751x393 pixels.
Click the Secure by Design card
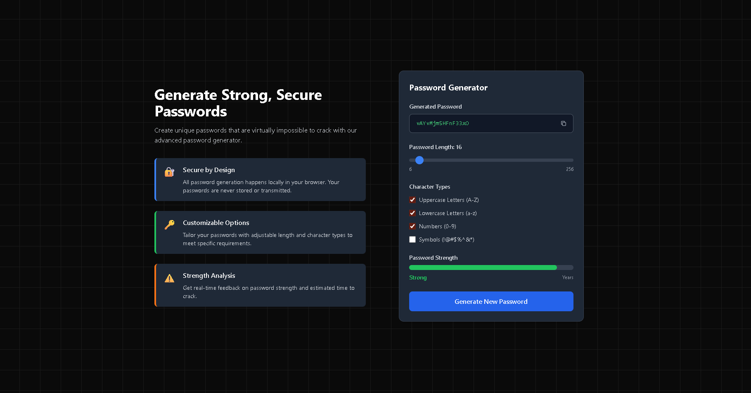[x=260, y=179]
